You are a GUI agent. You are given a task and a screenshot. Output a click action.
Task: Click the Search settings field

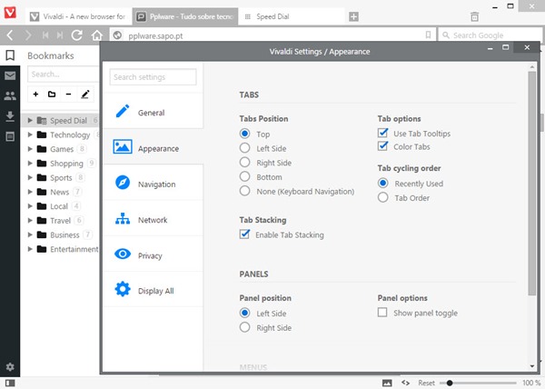click(153, 77)
